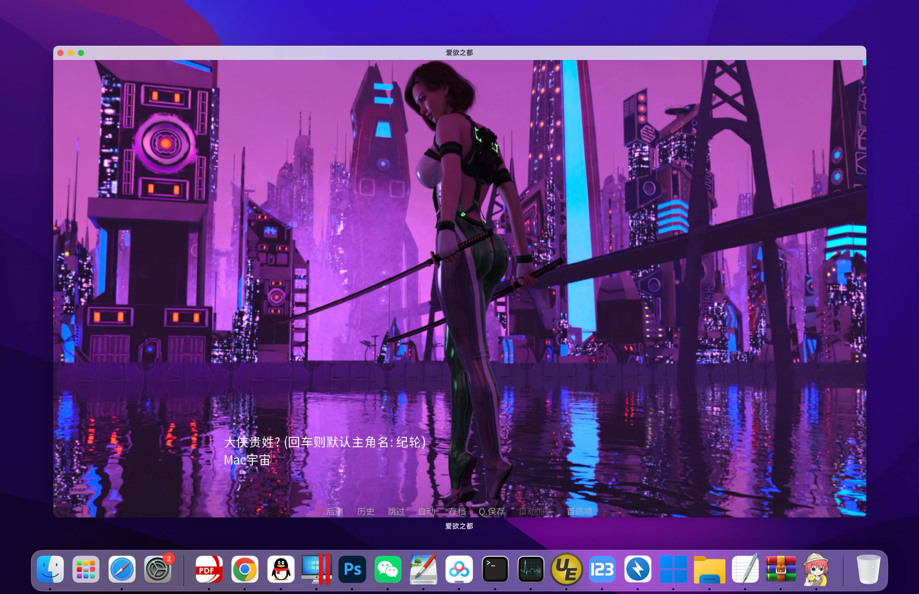This screenshot has width=919, height=594.
Task: Open Finder from the Dock
Action: [x=50, y=569]
